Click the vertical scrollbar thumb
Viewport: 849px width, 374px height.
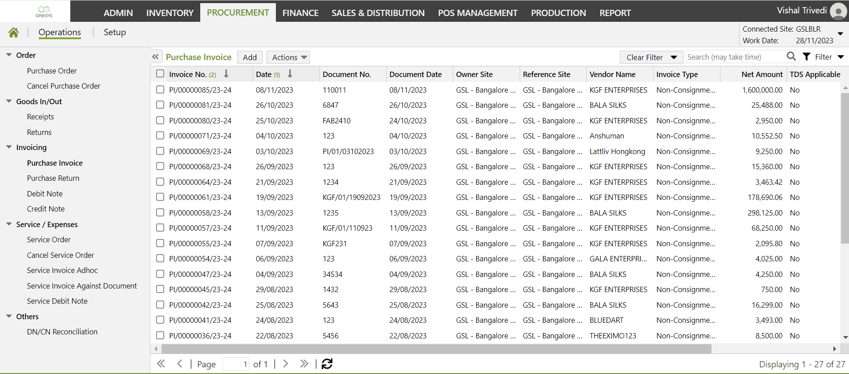(845, 168)
